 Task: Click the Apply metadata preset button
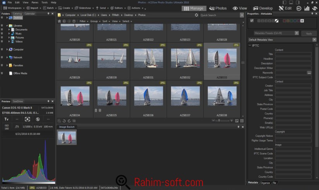coord(309,33)
